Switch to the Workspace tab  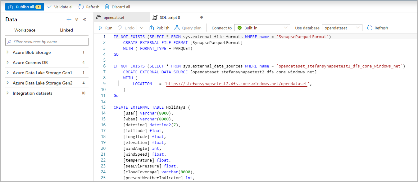[25, 30]
